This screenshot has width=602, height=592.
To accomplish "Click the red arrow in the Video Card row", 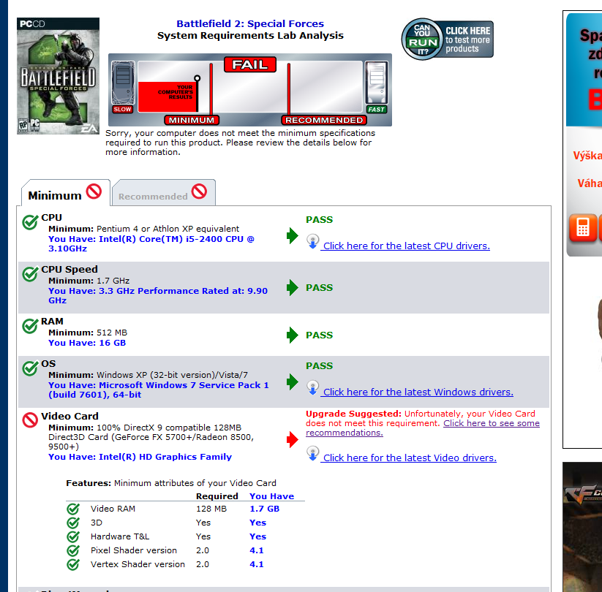I will [293, 440].
